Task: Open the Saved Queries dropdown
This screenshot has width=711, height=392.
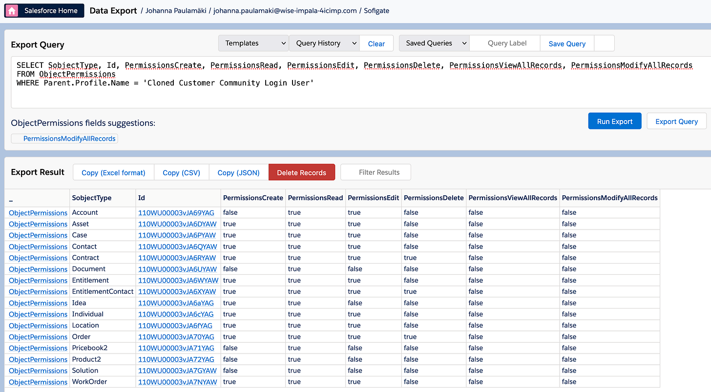Action: (434, 43)
